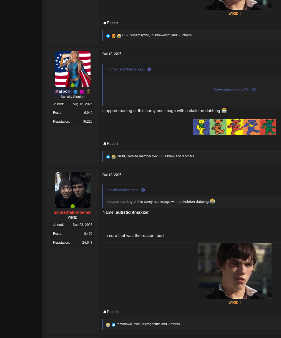Click the dancing bears signature banner
The height and width of the screenshot is (338, 281).
click(x=234, y=127)
